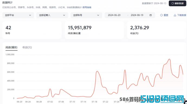Select the 阅读(播放) chart tab
Viewport: 187px width, 104px height.
tap(11, 47)
